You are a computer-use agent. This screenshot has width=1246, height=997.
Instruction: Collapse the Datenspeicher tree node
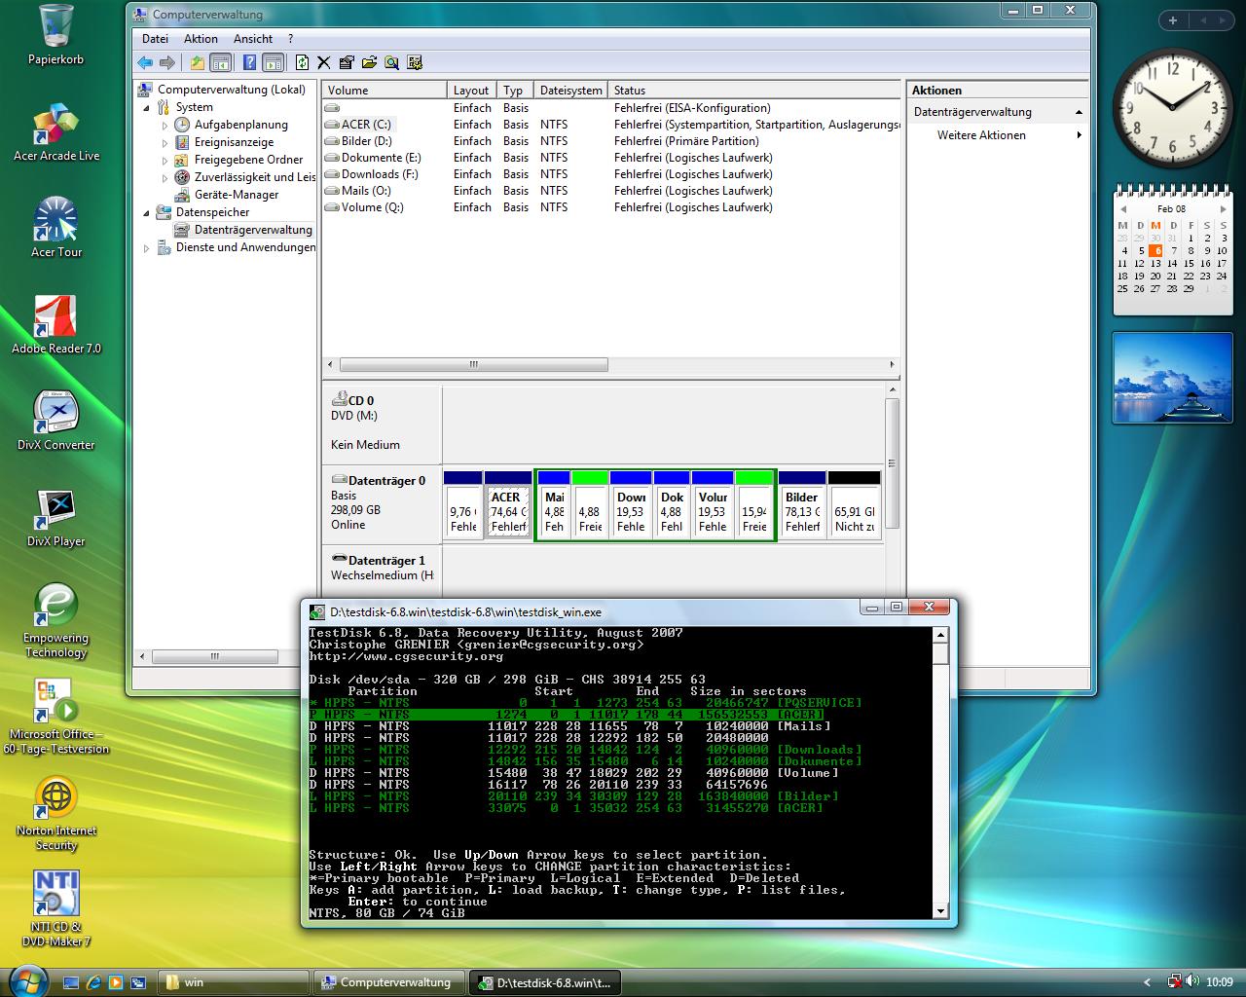pyautogui.click(x=147, y=212)
